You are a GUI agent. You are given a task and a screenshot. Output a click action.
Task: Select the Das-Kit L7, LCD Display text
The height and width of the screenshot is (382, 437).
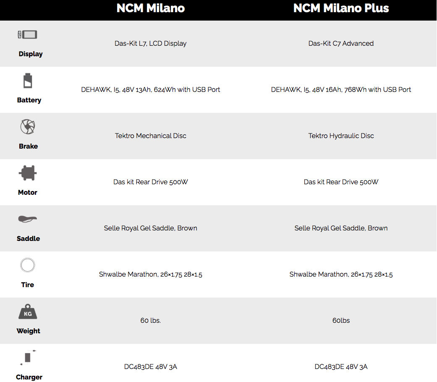(x=150, y=43)
